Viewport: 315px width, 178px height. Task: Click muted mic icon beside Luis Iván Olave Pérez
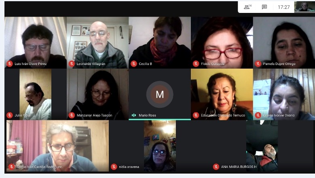[x=9, y=64]
